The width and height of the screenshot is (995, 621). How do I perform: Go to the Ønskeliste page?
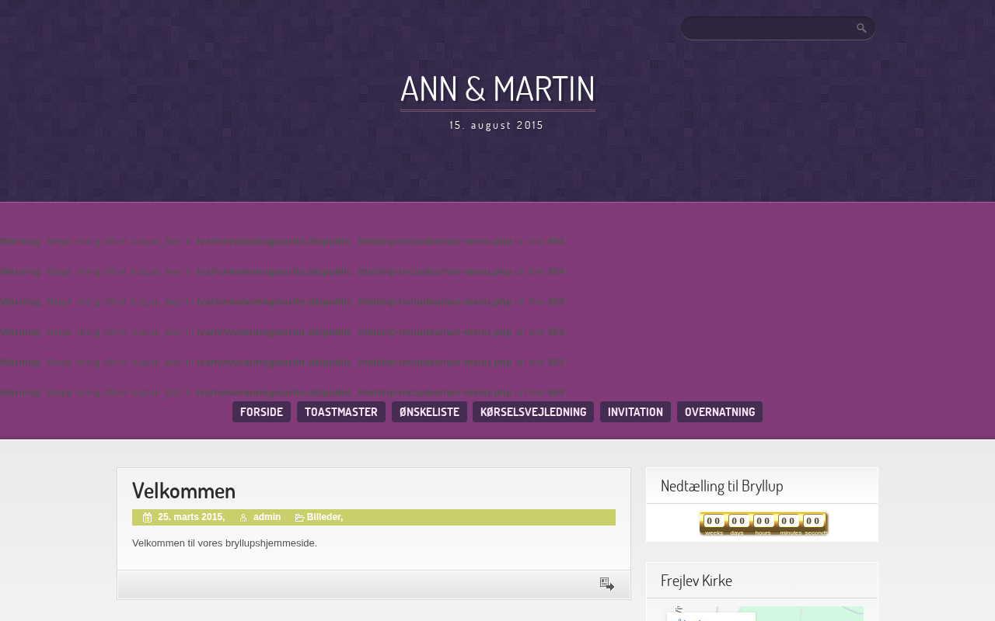coord(429,411)
